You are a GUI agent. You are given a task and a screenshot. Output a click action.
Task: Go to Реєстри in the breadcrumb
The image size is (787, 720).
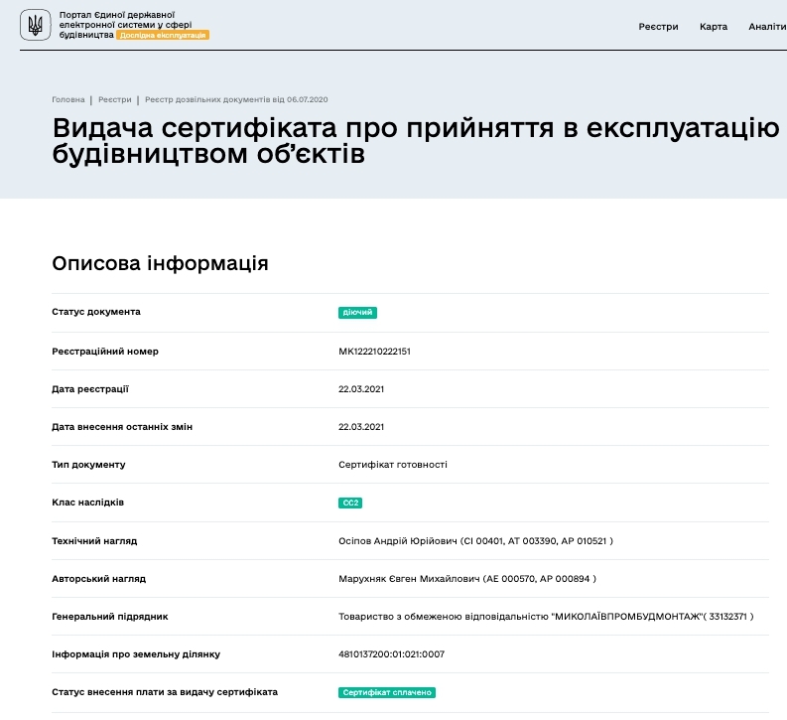coord(115,99)
